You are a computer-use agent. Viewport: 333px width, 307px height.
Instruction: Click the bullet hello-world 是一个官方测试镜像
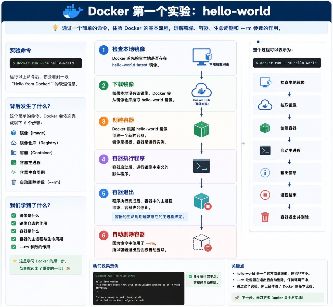pos(273,274)
